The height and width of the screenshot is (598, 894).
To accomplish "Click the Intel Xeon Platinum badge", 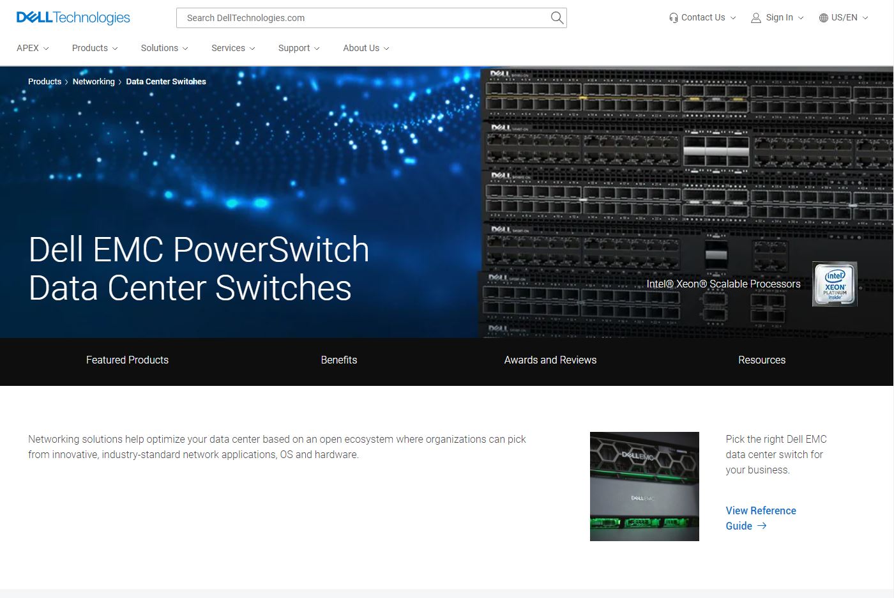I will tap(835, 284).
